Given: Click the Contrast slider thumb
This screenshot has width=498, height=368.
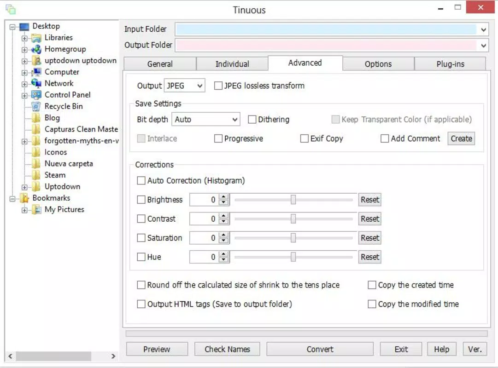Looking at the screenshot, I should pyautogui.click(x=293, y=218).
